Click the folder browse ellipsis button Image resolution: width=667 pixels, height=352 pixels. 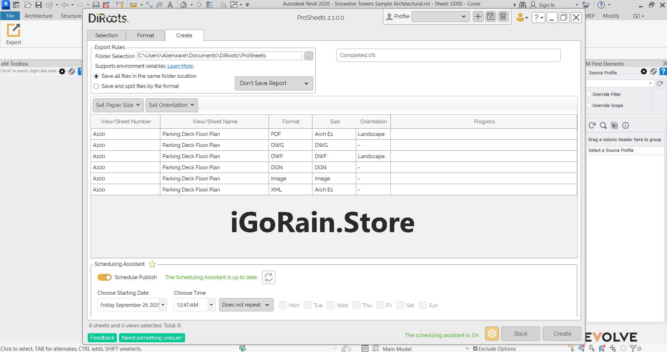coord(309,56)
